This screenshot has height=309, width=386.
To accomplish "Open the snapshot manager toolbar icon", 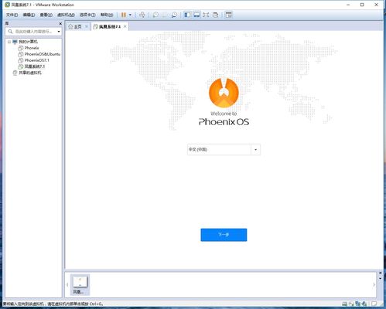I will click(x=174, y=15).
